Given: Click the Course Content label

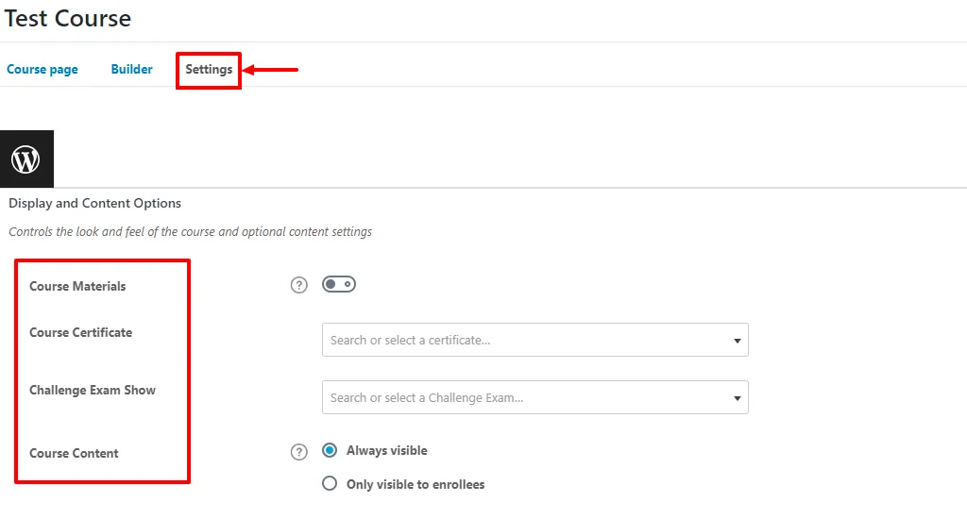Looking at the screenshot, I should (x=74, y=453).
